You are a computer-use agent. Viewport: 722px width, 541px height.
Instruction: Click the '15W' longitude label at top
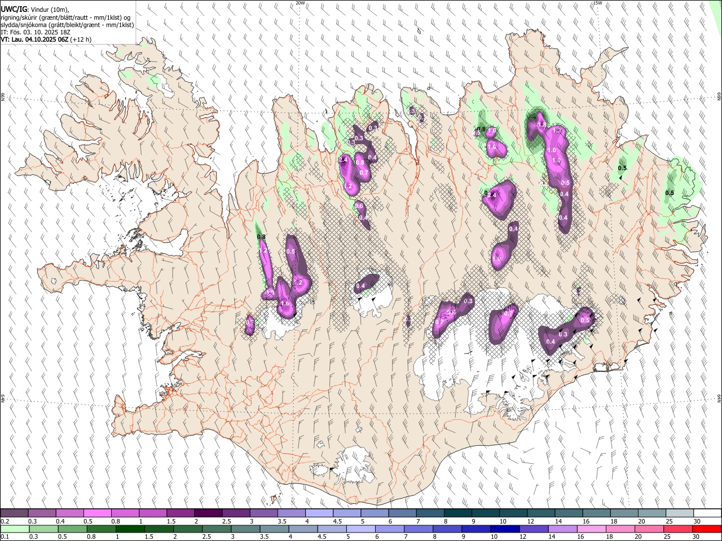pos(597,3)
